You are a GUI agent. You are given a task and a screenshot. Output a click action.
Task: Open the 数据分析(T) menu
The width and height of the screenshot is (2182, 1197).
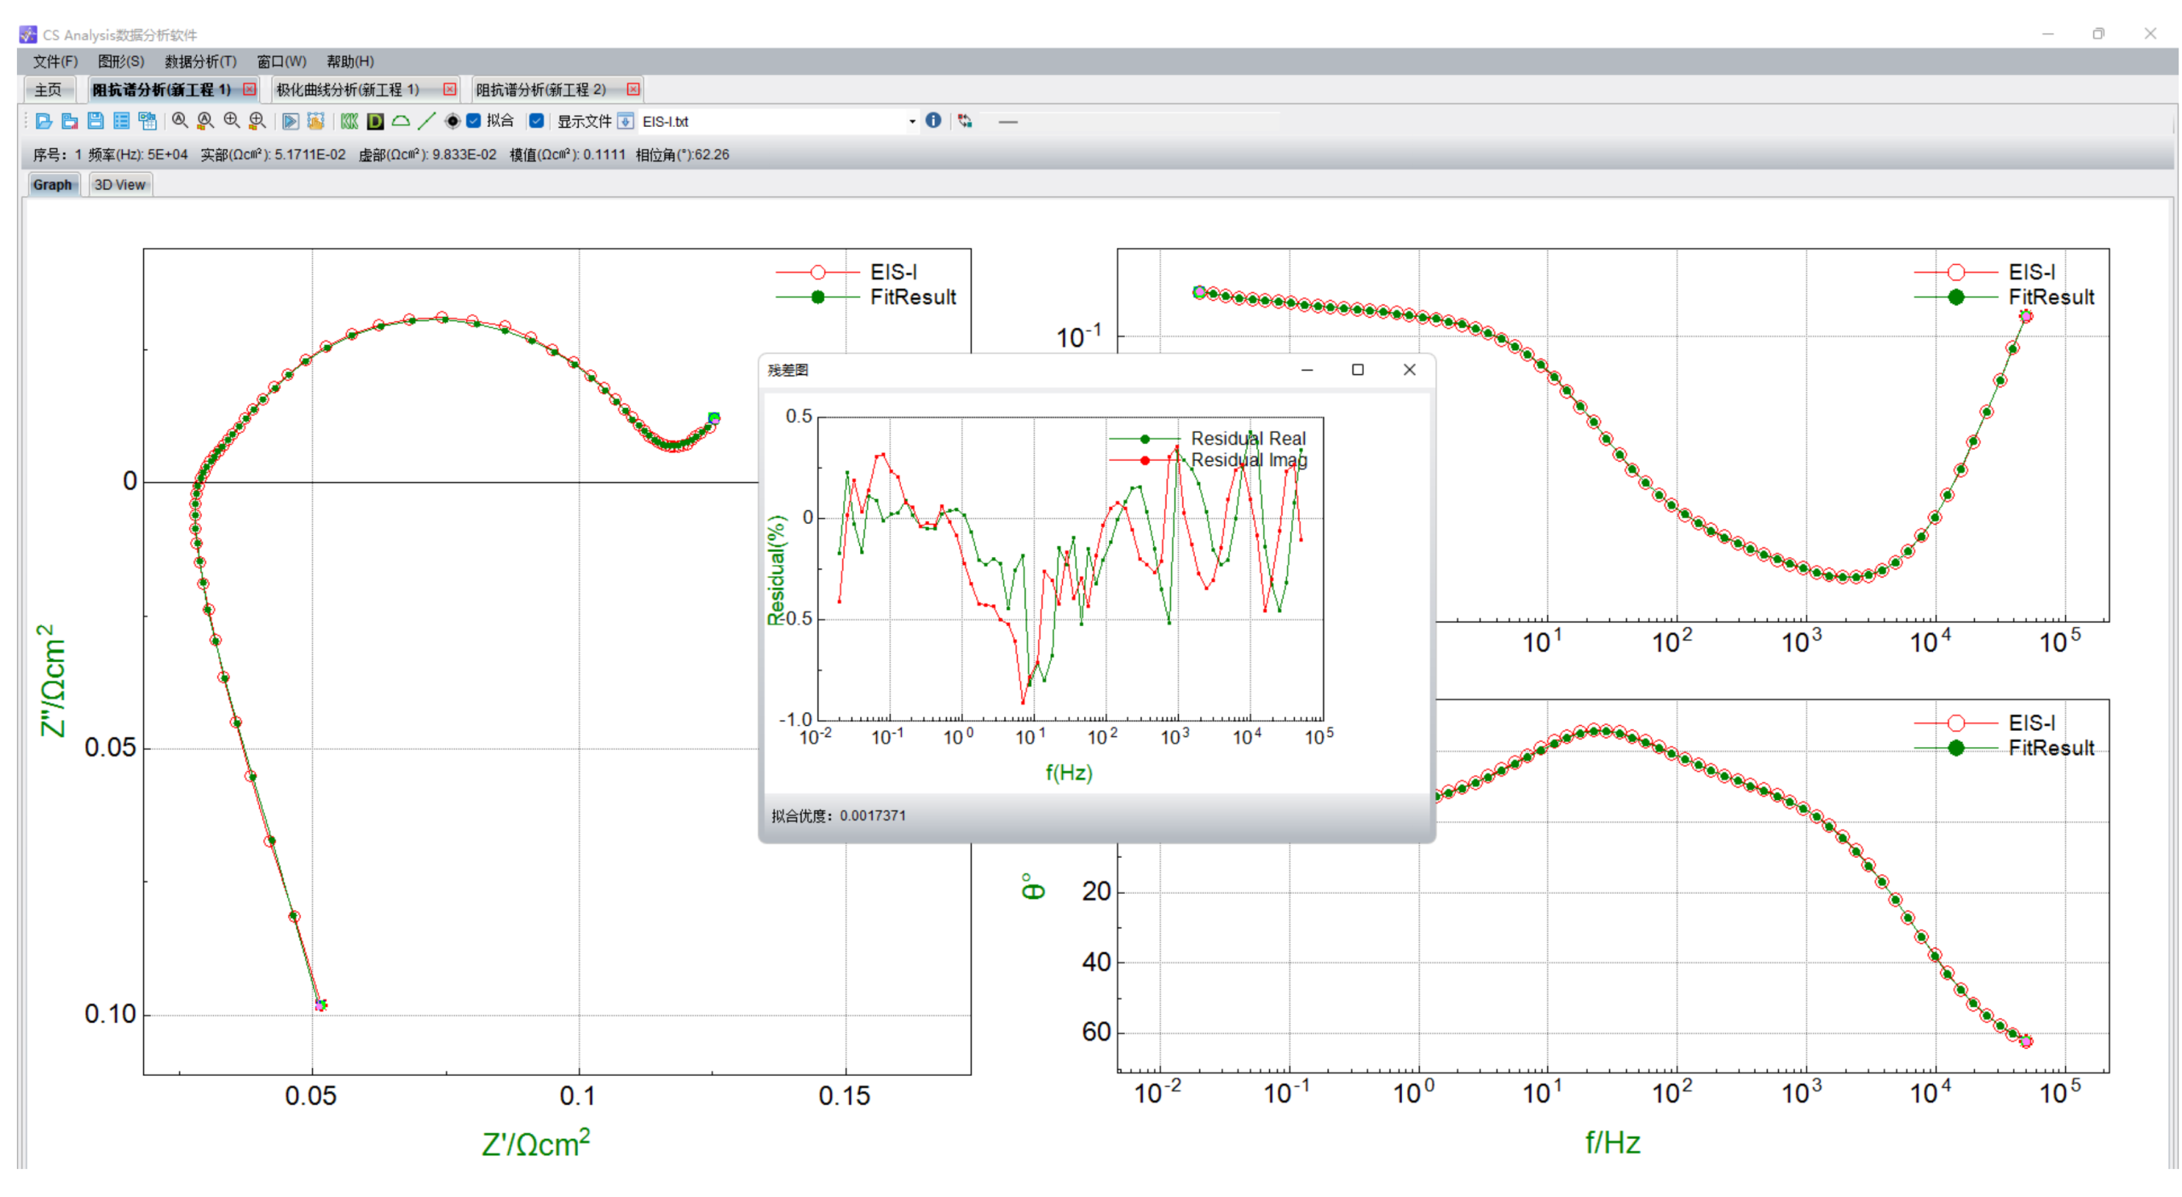(199, 61)
